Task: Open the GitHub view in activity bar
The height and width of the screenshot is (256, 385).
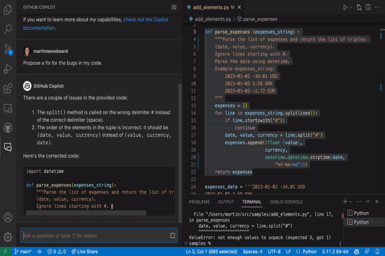Action: (8, 128)
